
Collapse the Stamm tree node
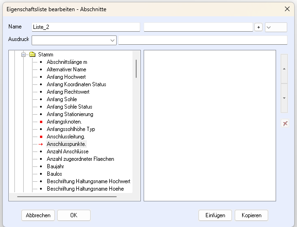[24, 55]
